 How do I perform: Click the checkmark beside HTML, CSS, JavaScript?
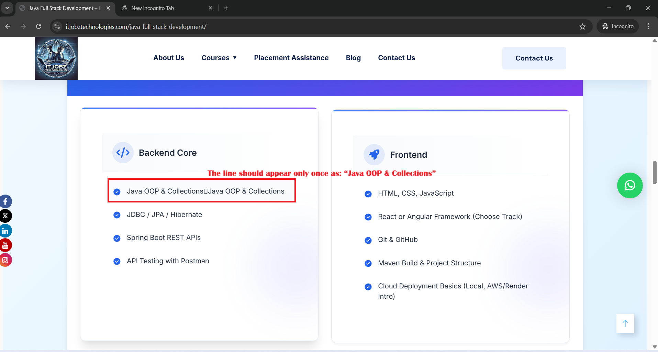(368, 194)
